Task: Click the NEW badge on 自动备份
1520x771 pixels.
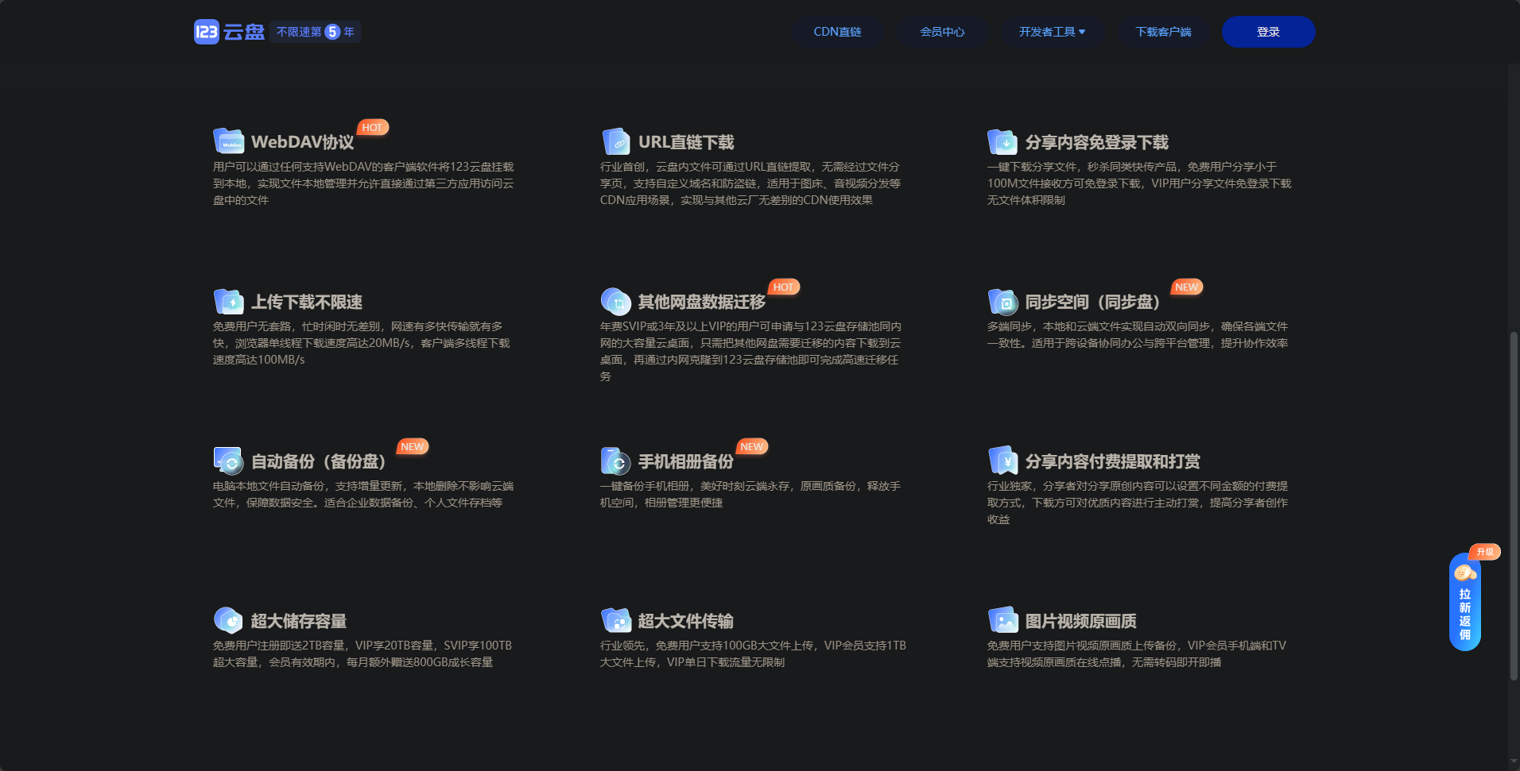Action: click(x=413, y=446)
